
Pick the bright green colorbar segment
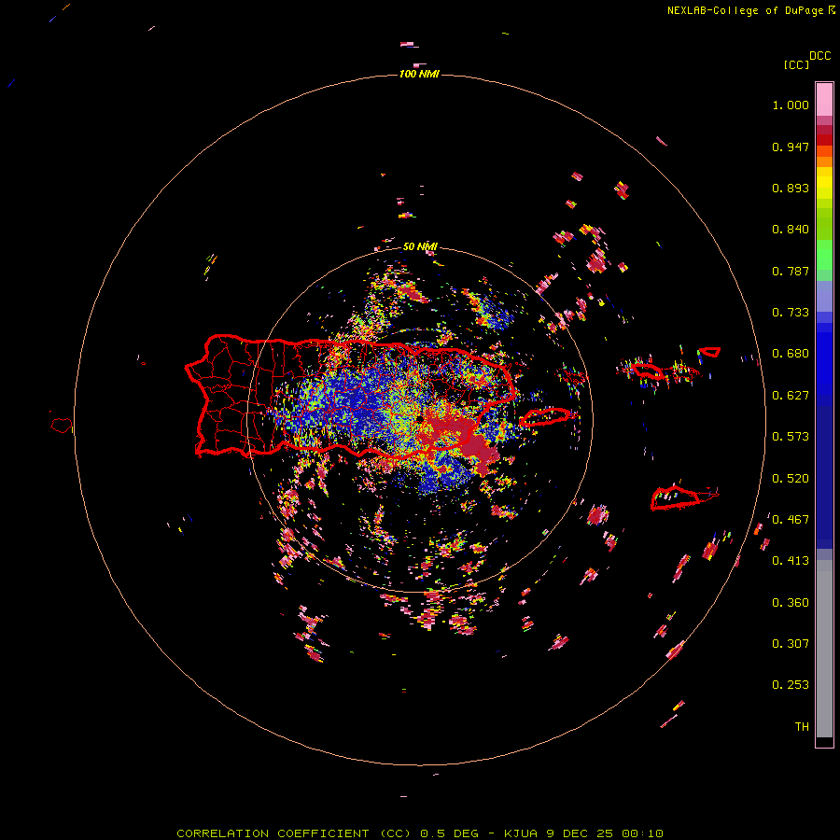[x=824, y=255]
